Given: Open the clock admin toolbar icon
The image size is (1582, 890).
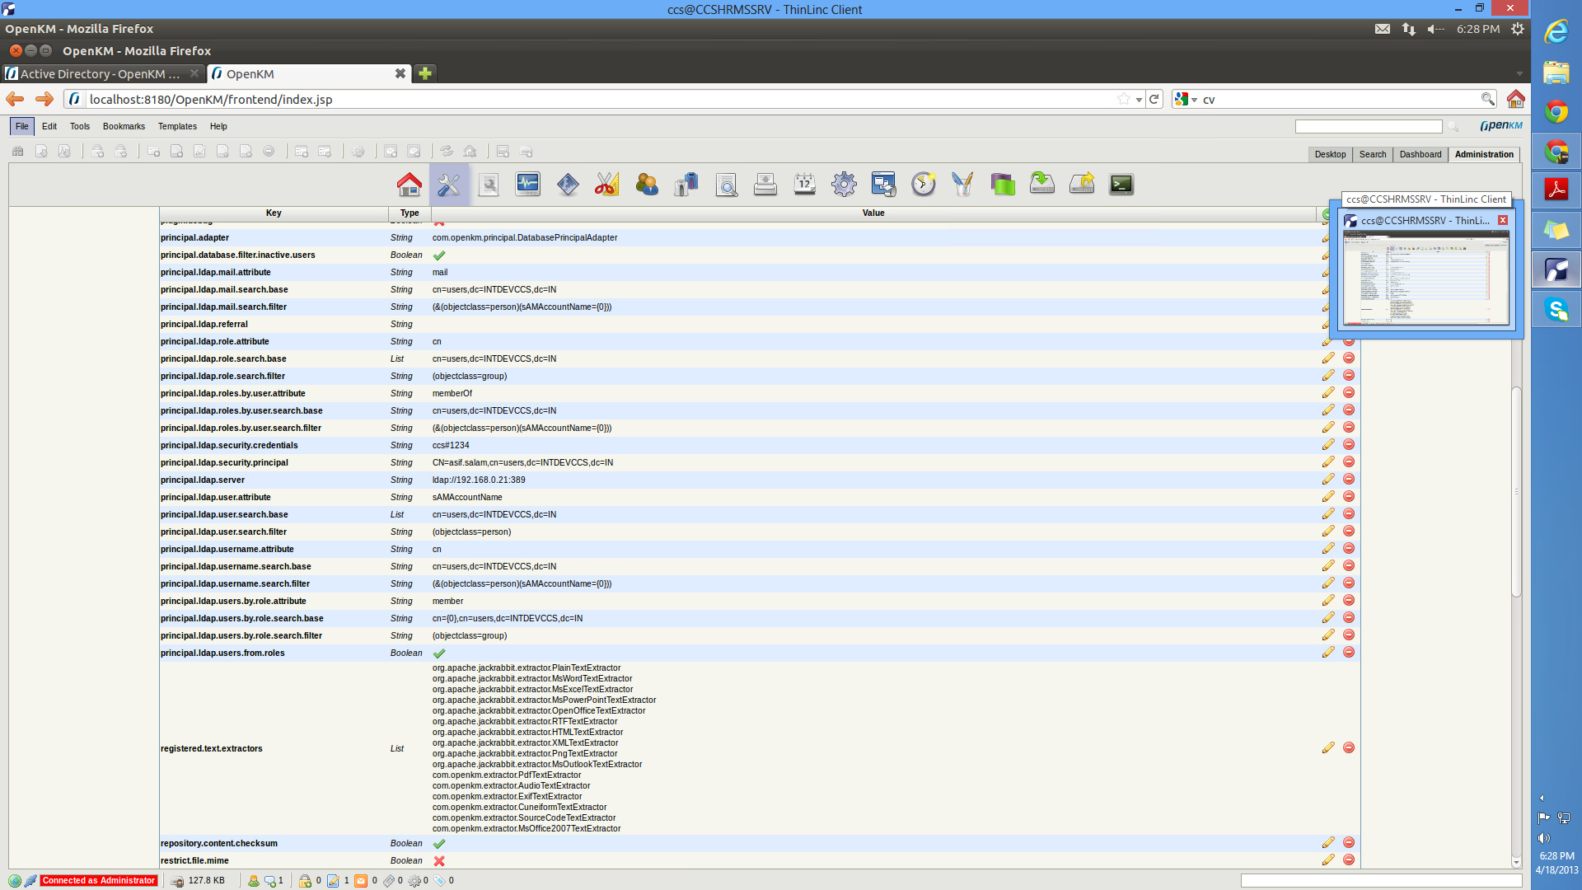Looking at the screenshot, I should (923, 185).
